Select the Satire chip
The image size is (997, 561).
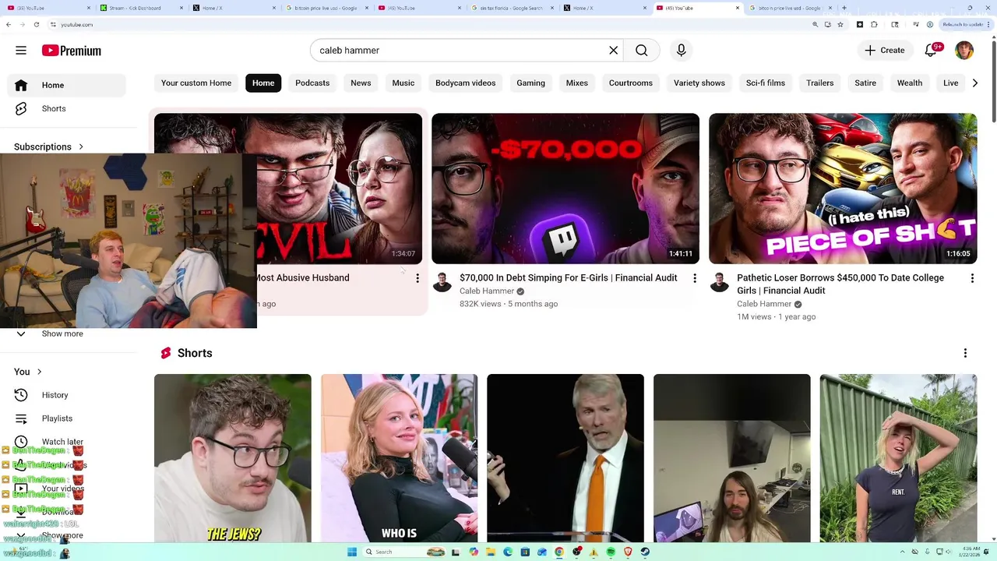coord(865,83)
